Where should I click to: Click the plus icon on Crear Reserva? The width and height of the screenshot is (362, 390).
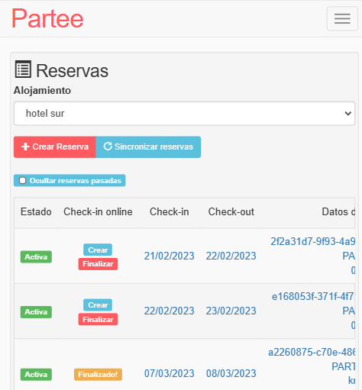25,147
